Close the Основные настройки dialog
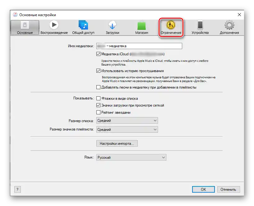The height and width of the screenshot is (206, 254). point(239,15)
